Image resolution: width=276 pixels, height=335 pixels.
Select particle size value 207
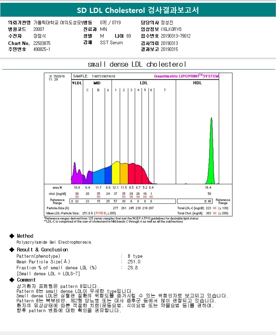click(x=151, y=208)
